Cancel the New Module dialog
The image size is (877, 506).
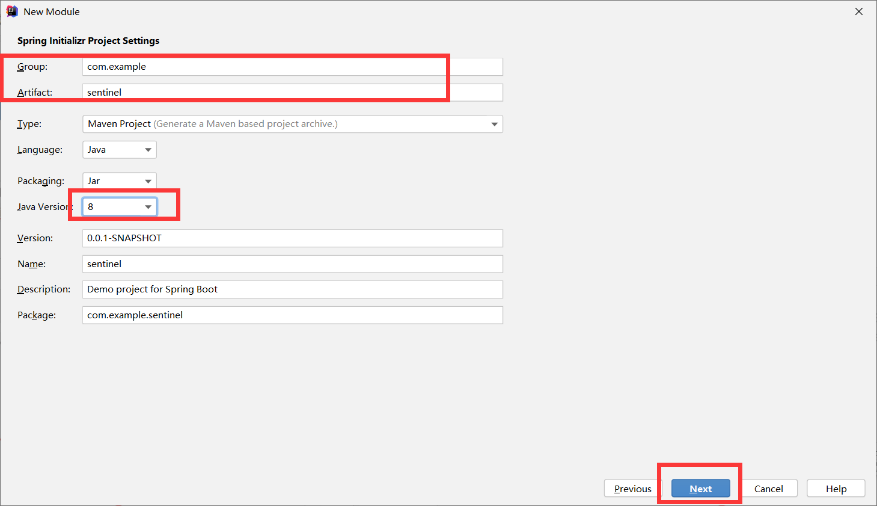coord(768,489)
